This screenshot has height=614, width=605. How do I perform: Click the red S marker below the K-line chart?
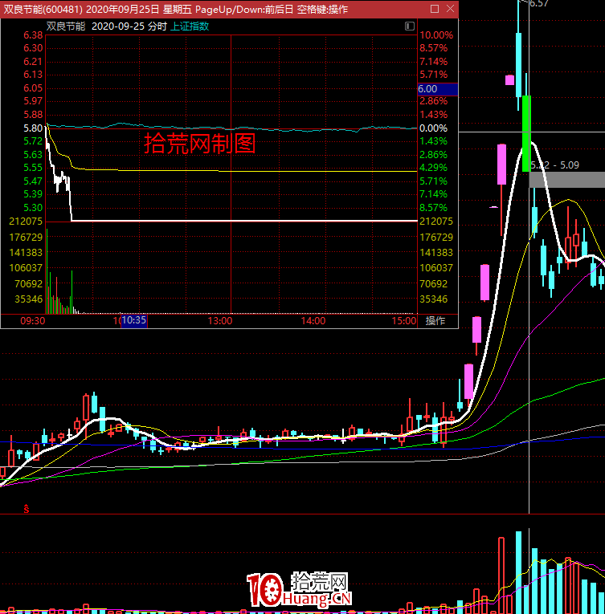pyautogui.click(x=27, y=509)
